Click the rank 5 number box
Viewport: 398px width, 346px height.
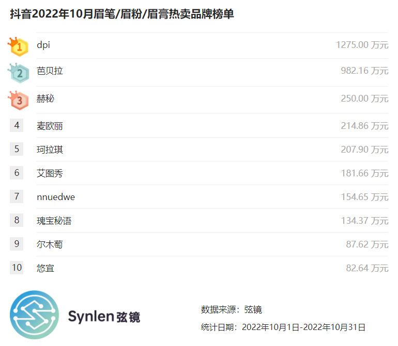(17, 149)
